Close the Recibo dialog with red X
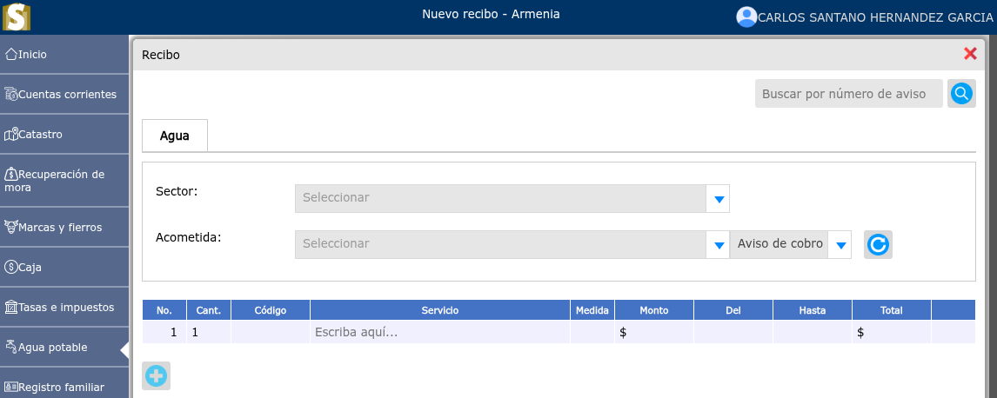The image size is (997, 398). coord(970,54)
